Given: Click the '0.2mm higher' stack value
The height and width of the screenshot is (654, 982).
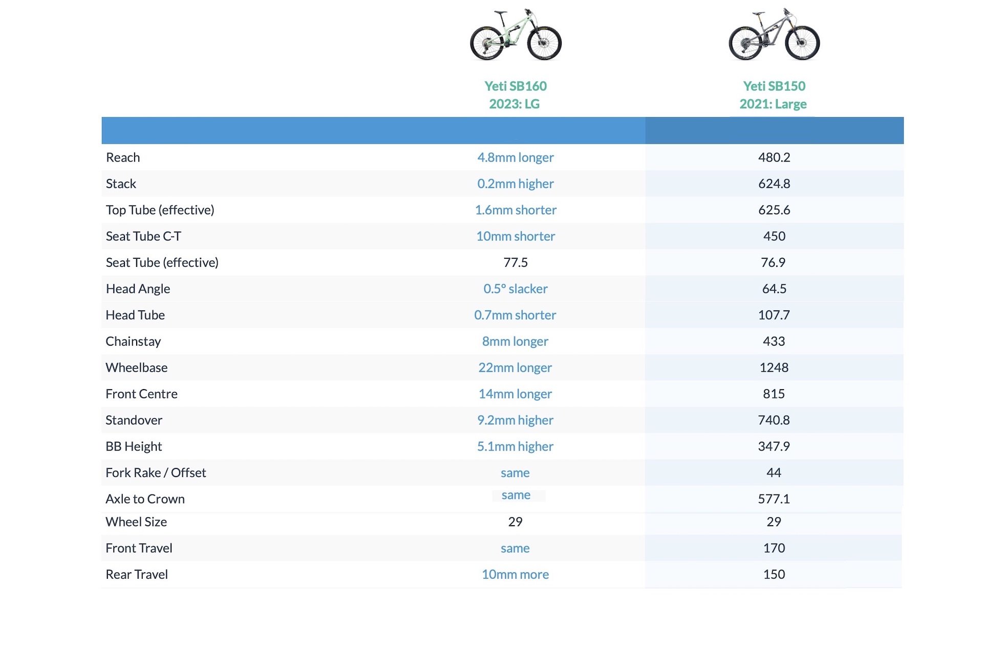Looking at the screenshot, I should 516,184.
